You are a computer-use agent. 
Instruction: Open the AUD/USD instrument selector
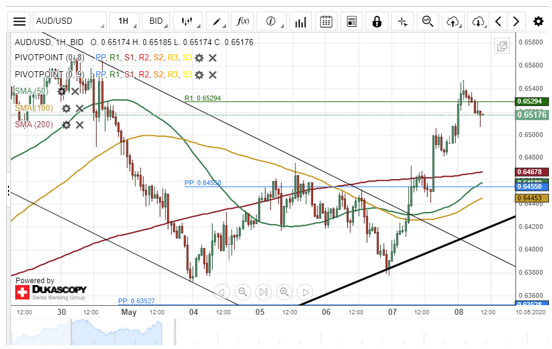69,21
